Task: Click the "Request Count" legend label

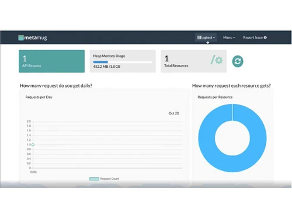Action: coord(110,179)
